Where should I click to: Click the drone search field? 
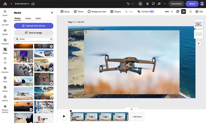pos(34,39)
